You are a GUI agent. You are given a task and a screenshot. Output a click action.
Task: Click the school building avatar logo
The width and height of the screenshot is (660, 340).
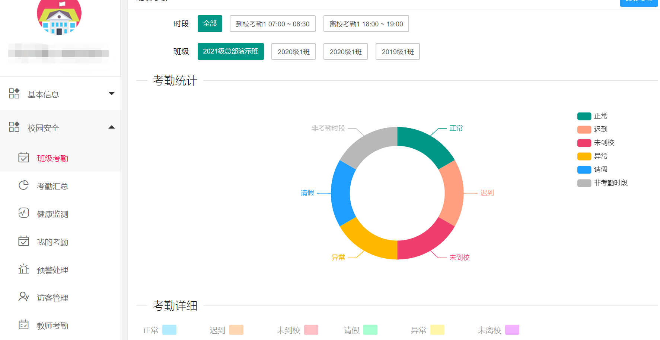(x=59, y=17)
